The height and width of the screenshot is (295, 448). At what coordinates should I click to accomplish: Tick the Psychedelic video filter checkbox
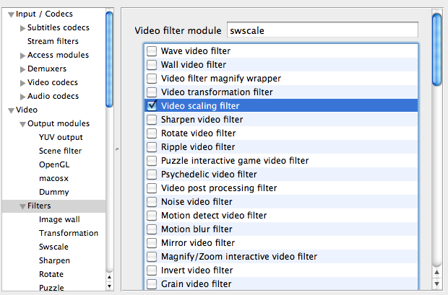152,175
